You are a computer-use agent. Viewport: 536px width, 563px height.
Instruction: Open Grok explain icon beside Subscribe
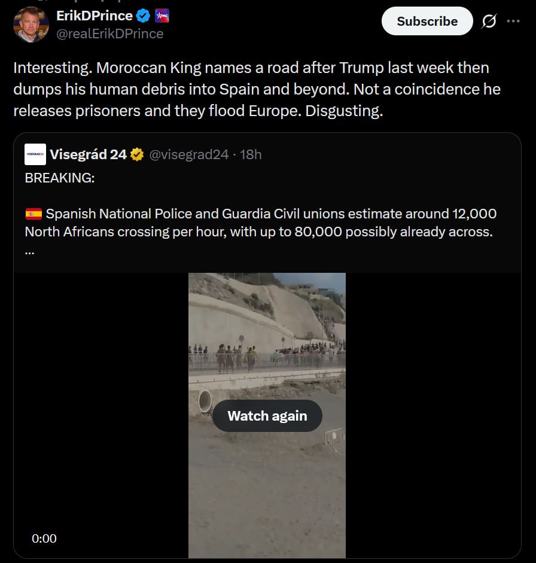[x=489, y=21]
